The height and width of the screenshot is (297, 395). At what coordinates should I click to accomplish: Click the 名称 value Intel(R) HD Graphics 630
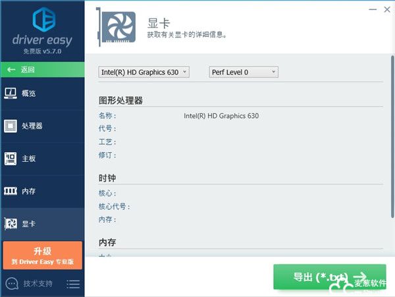click(x=221, y=116)
